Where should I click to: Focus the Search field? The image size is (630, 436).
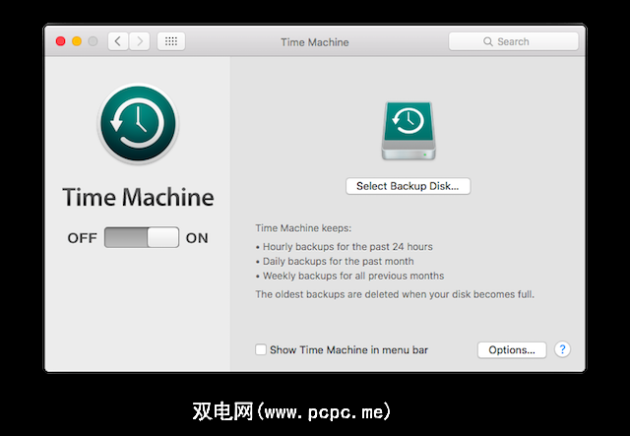click(514, 41)
